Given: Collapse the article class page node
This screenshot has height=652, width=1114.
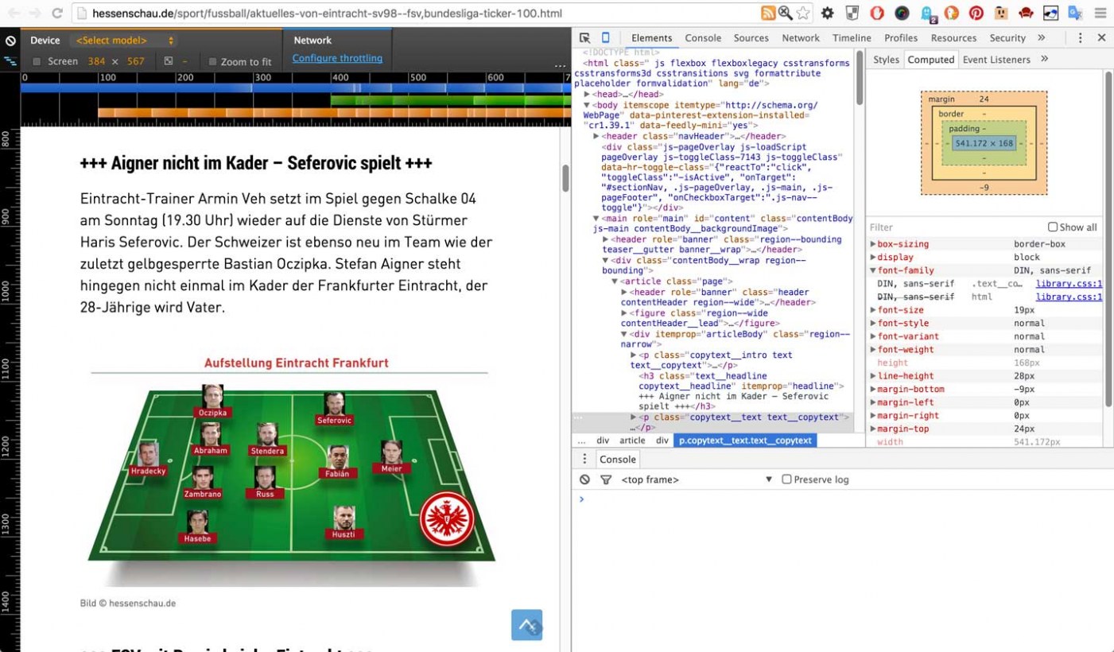Looking at the screenshot, I should point(615,281).
